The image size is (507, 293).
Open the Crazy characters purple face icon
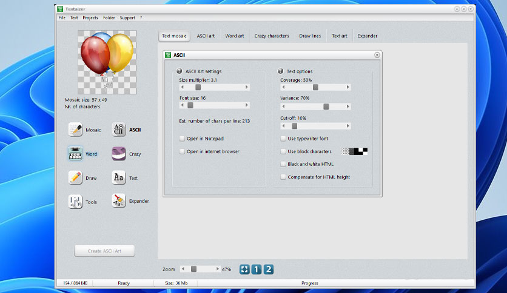(x=119, y=154)
